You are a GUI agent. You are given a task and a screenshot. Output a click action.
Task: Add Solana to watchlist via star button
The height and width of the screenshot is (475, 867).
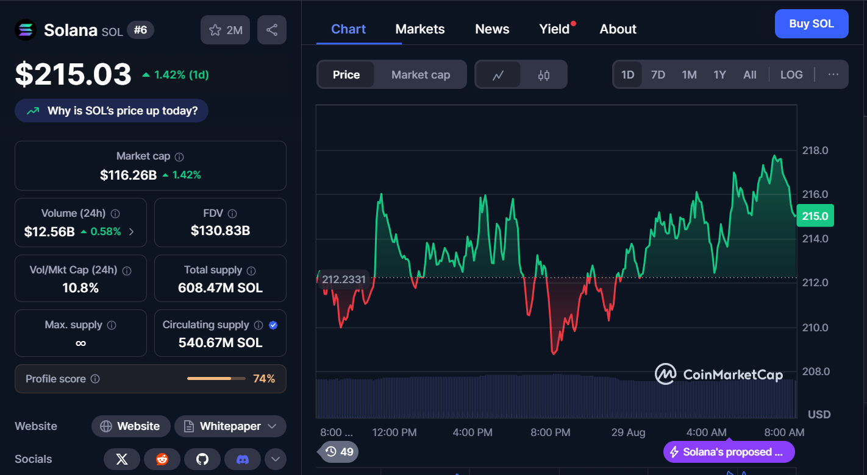point(225,30)
